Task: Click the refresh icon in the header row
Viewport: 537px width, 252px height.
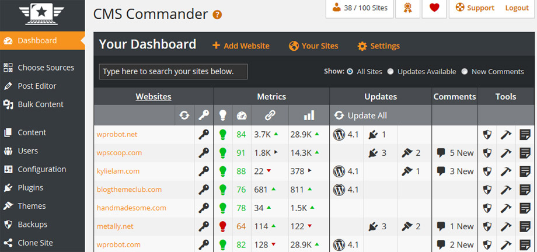Action: pyautogui.click(x=184, y=116)
